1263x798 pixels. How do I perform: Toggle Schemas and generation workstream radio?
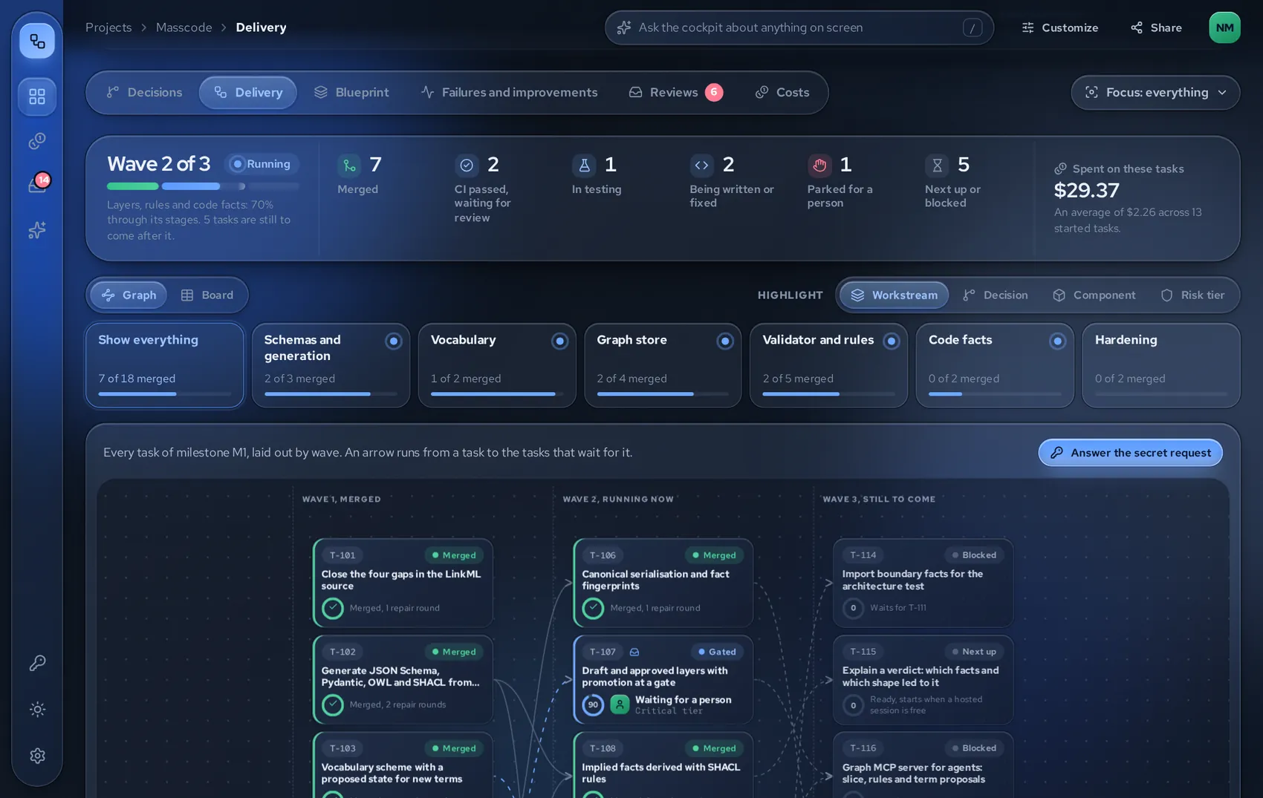click(x=394, y=341)
